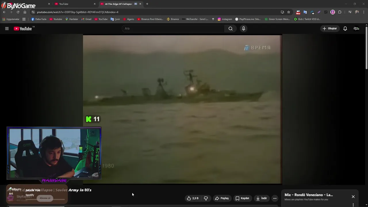Open the purple circular extension icon
368x207 pixels.
pos(333,12)
